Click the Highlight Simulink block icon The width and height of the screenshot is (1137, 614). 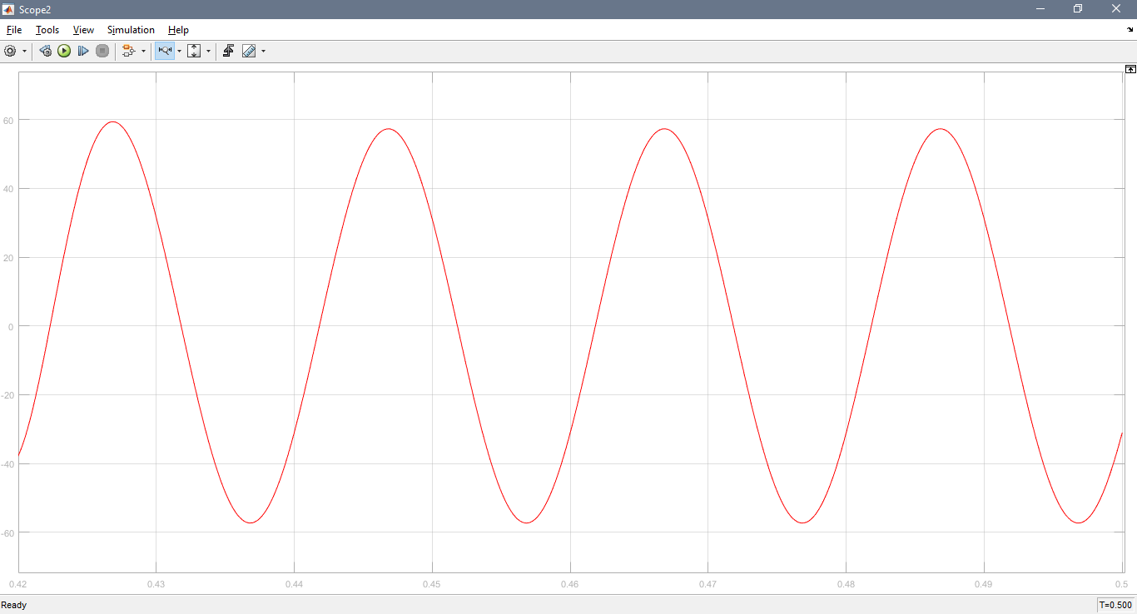point(129,51)
